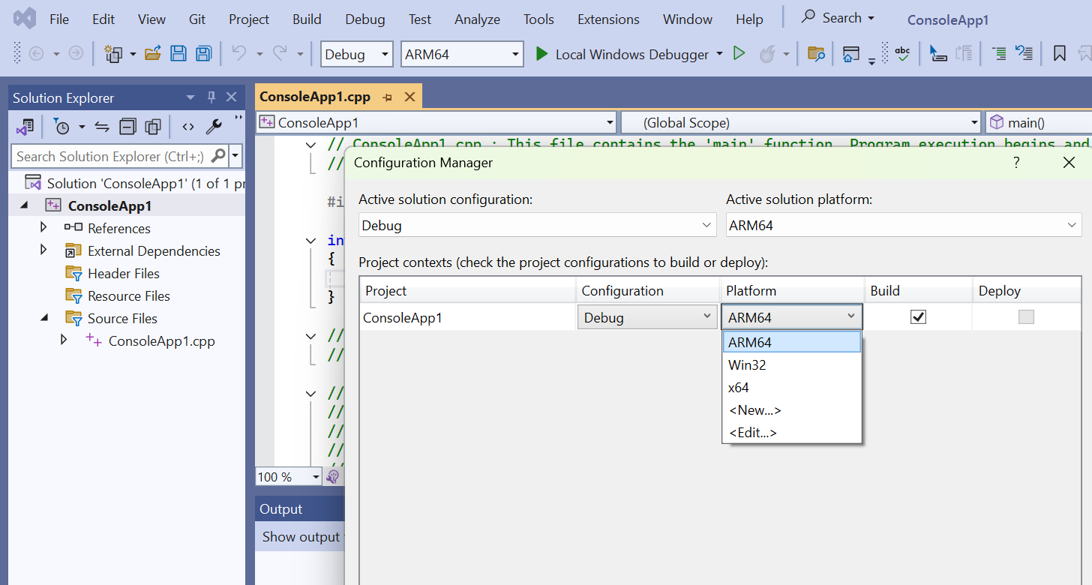Pin the Solution Explorer panel
The width and height of the screenshot is (1092, 585).
tap(211, 97)
